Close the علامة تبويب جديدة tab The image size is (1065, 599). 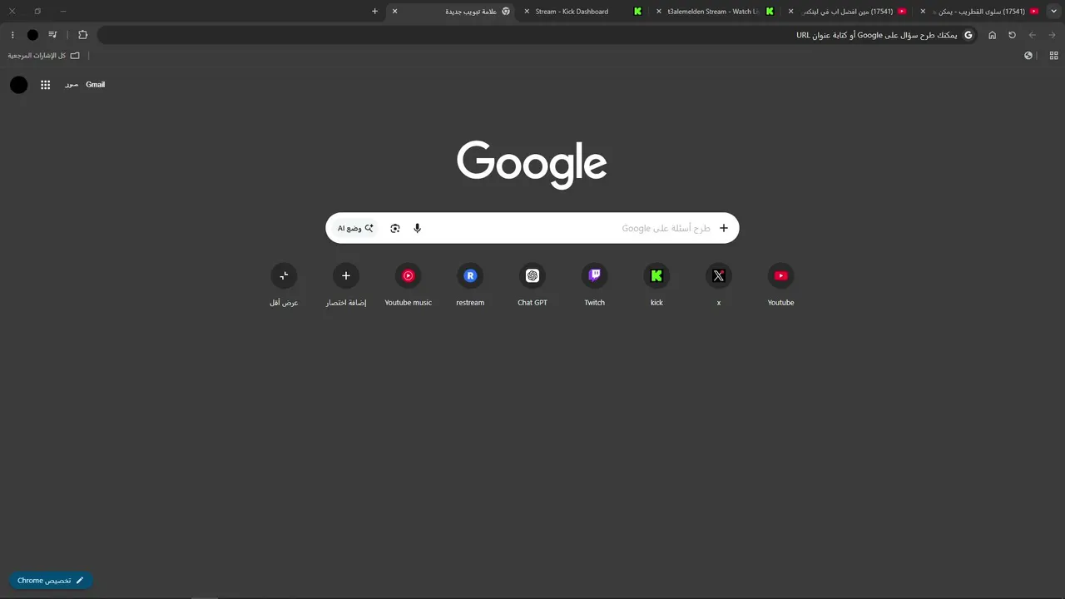pyautogui.click(x=394, y=12)
